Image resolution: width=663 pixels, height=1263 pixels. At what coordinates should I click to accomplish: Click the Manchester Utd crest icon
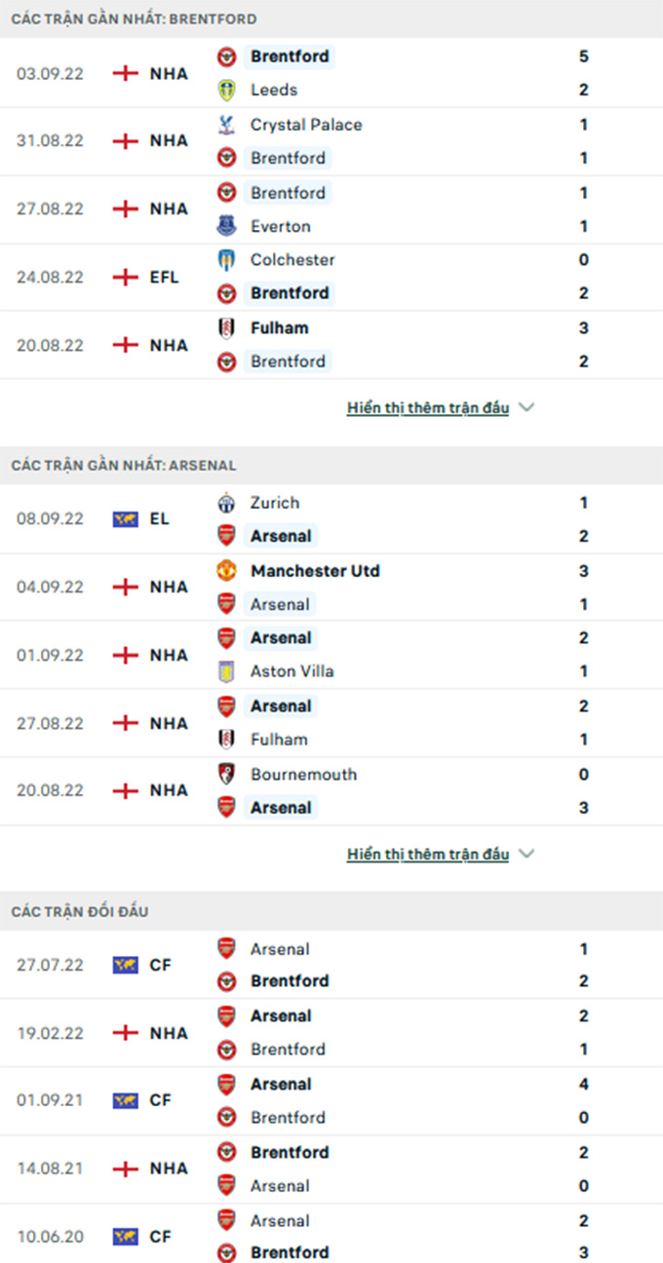pos(226,571)
